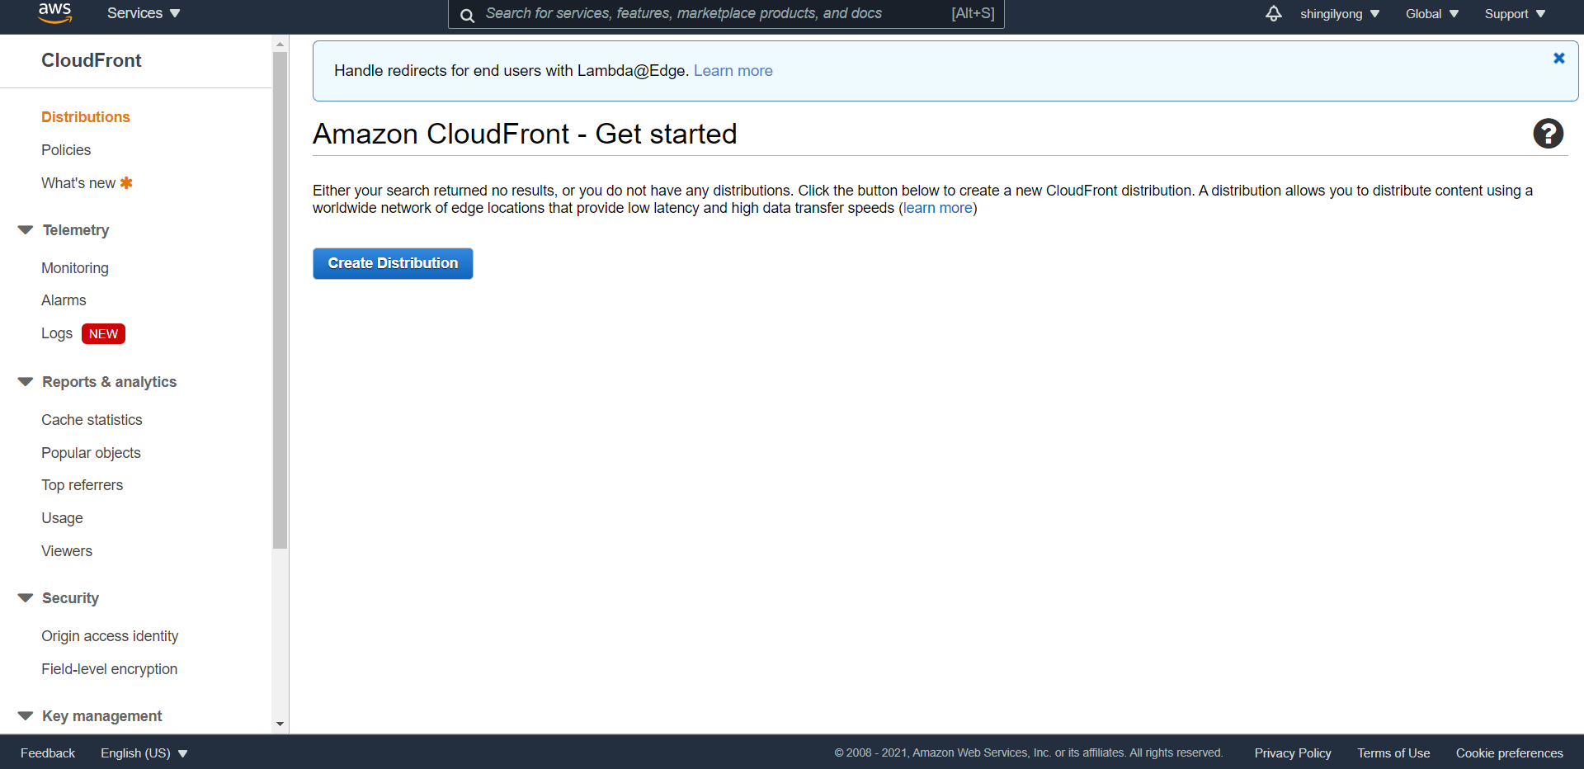Click the AWS logo home icon
This screenshot has height=769, width=1584.
click(54, 13)
